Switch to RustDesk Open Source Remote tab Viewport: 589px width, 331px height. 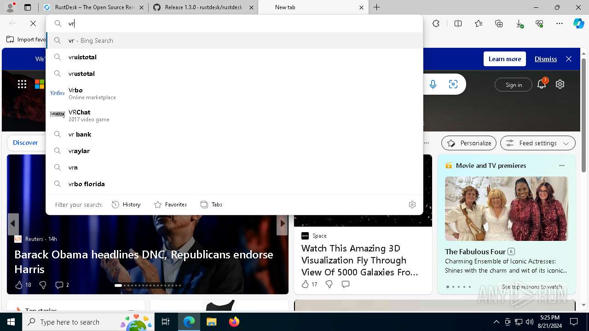point(93,7)
